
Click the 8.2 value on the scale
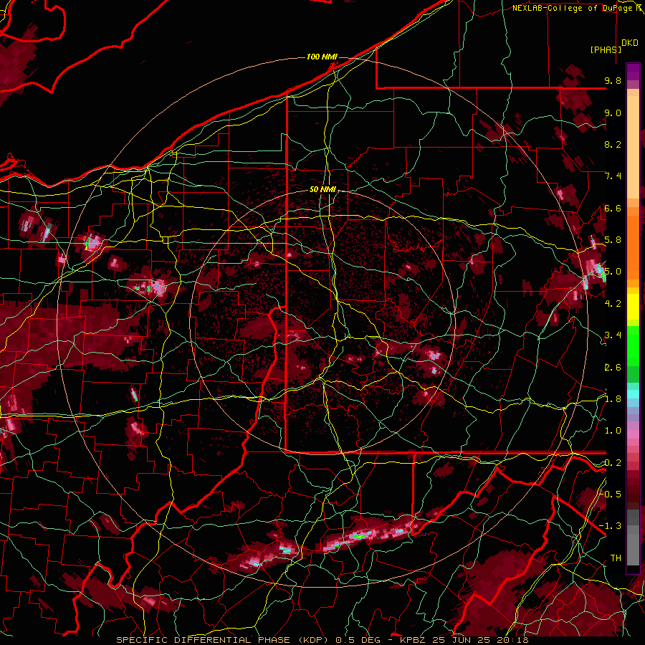613,144
